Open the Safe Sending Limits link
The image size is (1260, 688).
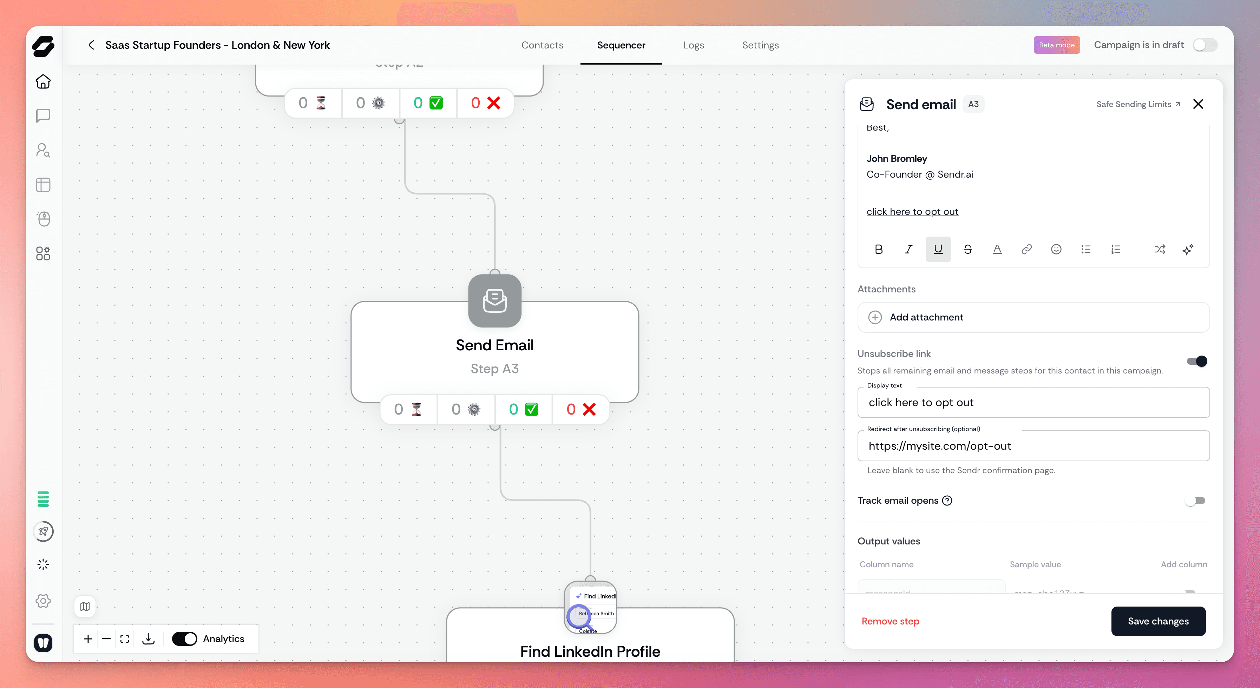pyautogui.click(x=1138, y=104)
